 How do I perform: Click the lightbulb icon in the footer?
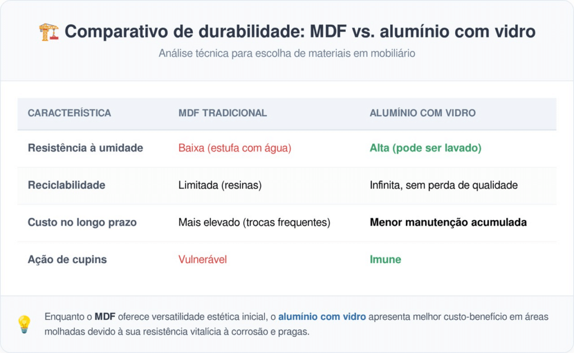24,324
